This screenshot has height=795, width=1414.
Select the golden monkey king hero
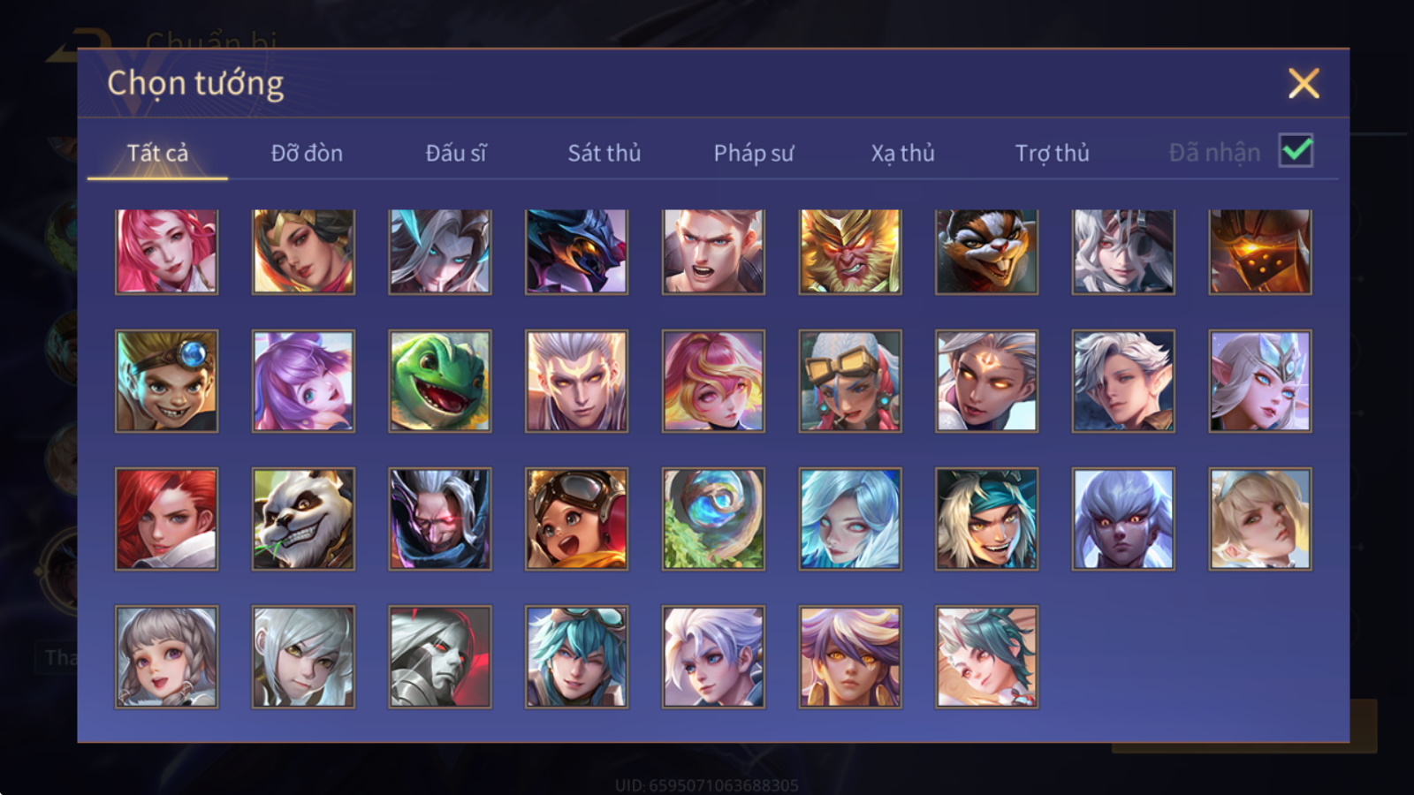pos(849,251)
